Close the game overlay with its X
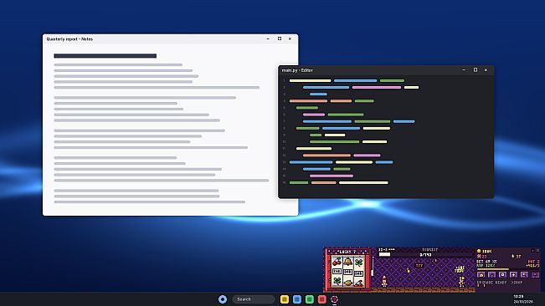Viewport: 545px width, 306px height. tap(537, 250)
